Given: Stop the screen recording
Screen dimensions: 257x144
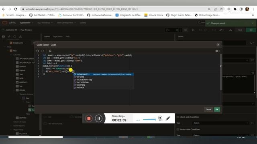Looking at the screenshot, I should (x=89, y=118).
